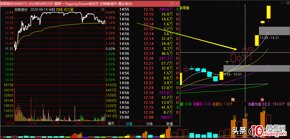Screen dimensions: 290x139
Task: Click the 14:00 time axis label
Action: coord(78,123)
